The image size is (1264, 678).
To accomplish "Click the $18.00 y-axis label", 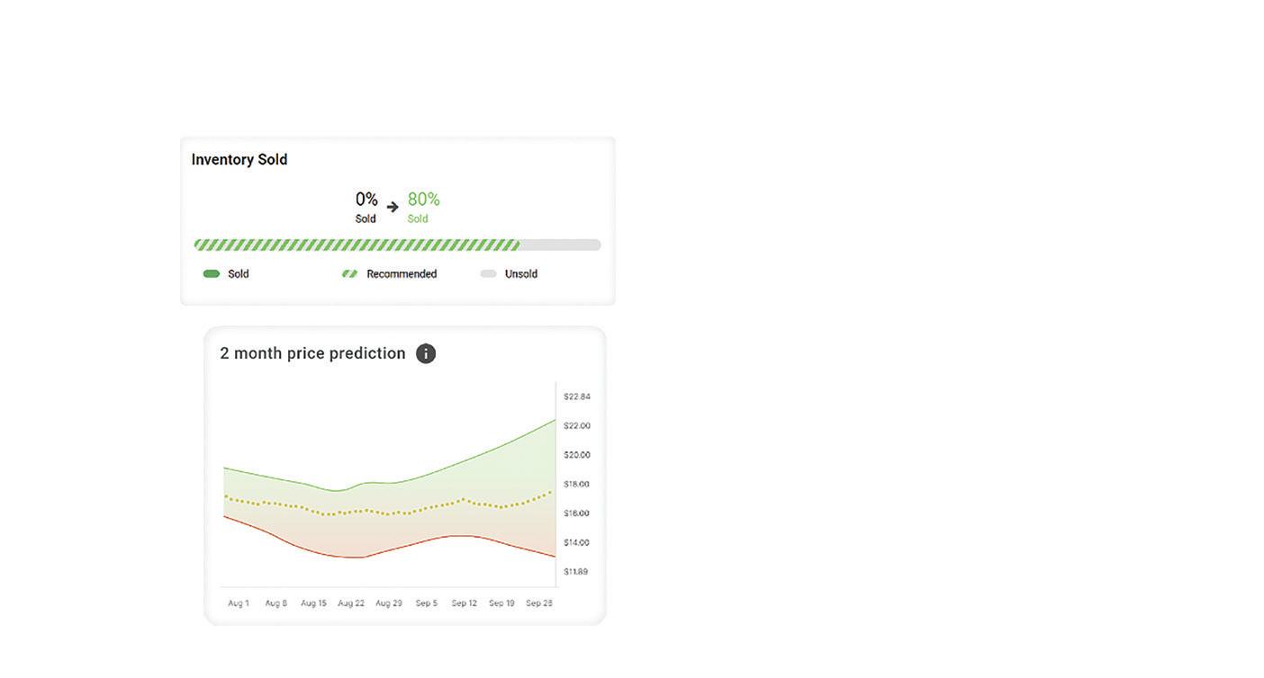I will click(577, 485).
